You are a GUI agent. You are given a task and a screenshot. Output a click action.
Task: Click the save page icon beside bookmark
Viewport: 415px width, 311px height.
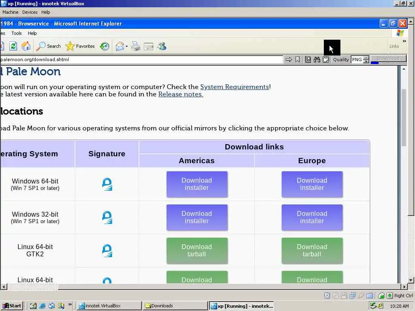pyautogui.click(x=308, y=60)
